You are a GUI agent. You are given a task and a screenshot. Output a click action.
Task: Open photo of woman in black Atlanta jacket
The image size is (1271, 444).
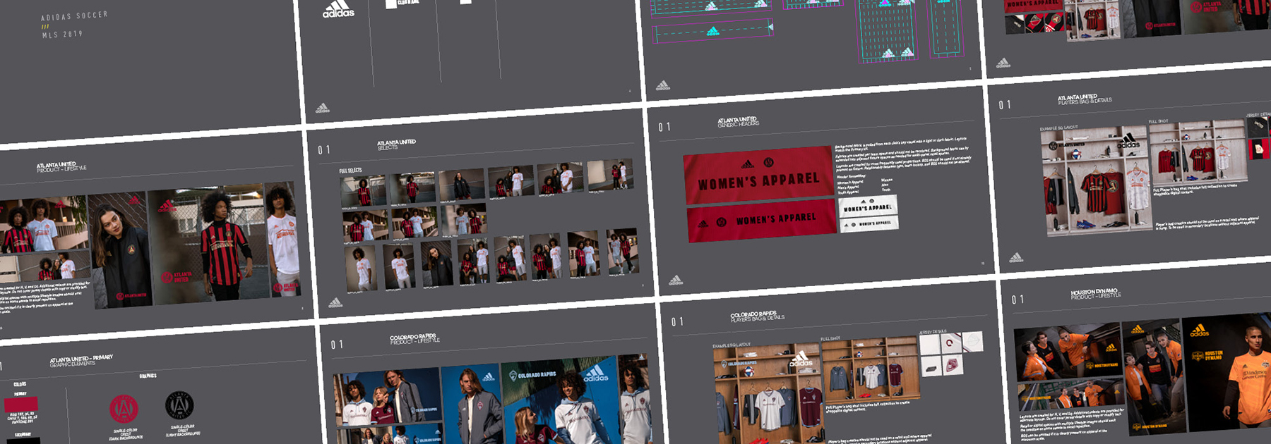point(119,249)
